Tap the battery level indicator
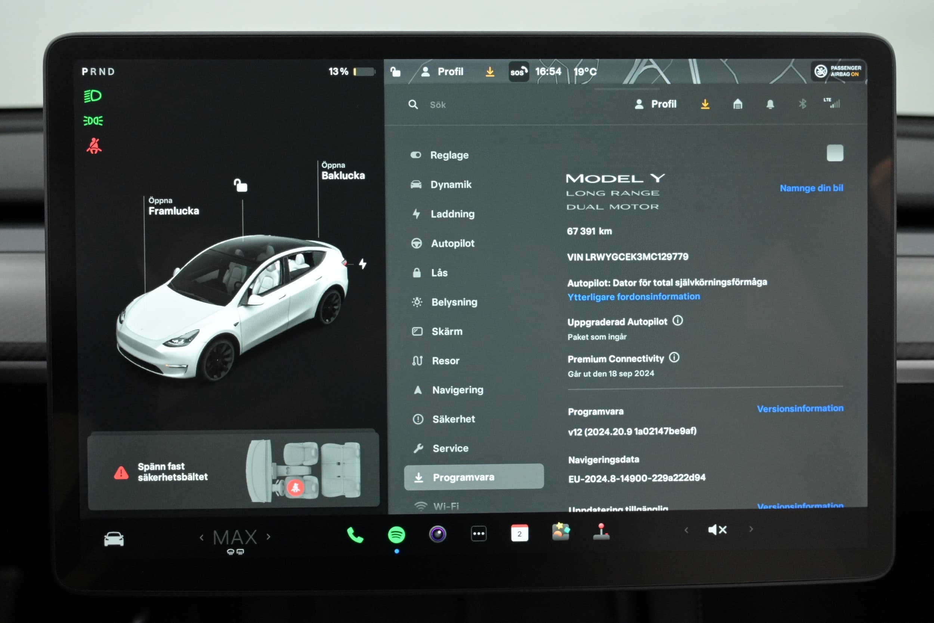Viewport: 934px width, 623px height. [352, 71]
